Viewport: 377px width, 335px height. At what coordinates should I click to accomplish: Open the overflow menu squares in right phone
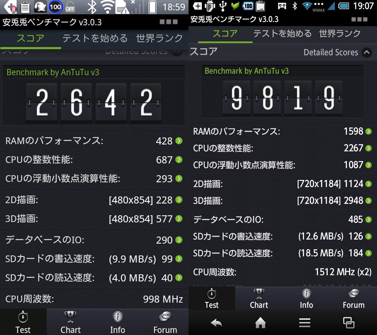359,19
